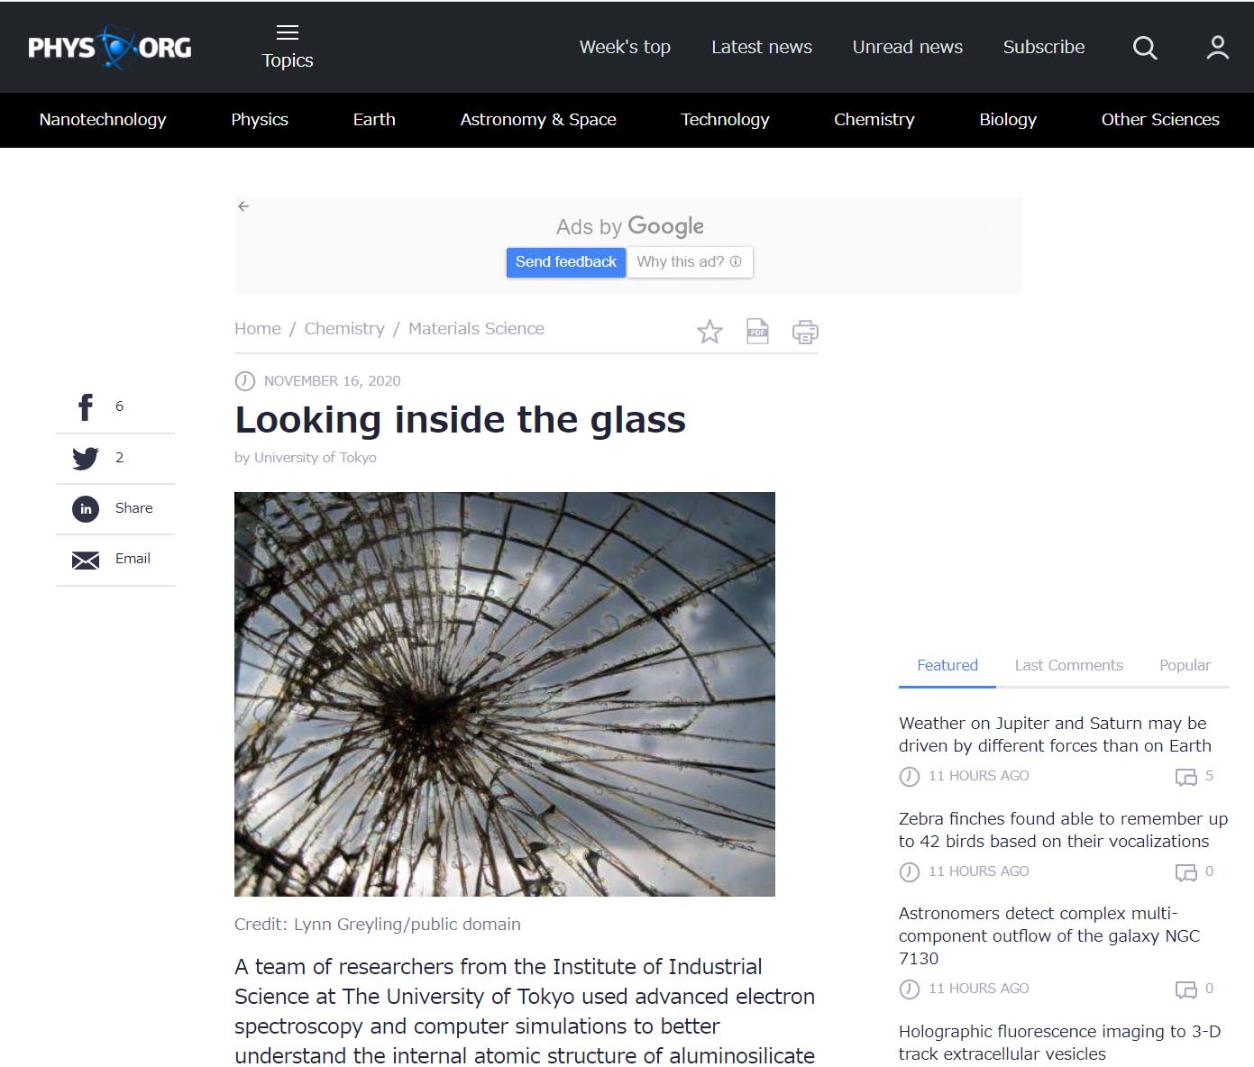The height and width of the screenshot is (1067, 1254).
Task: Select the Featured tab
Action: 947,665
